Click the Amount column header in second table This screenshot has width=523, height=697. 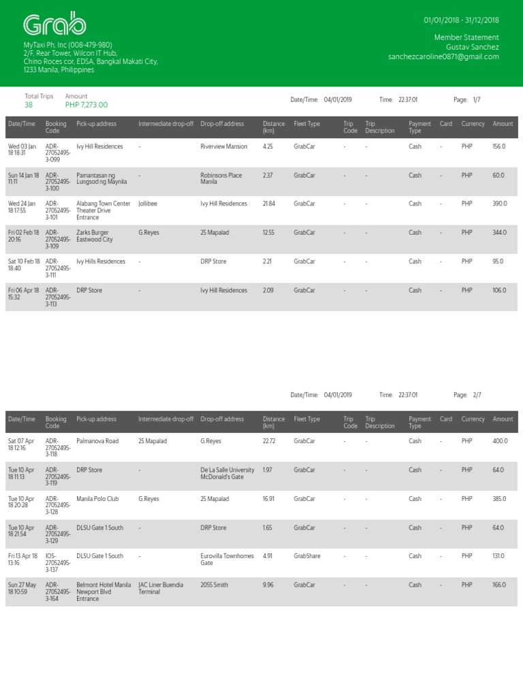click(x=503, y=419)
